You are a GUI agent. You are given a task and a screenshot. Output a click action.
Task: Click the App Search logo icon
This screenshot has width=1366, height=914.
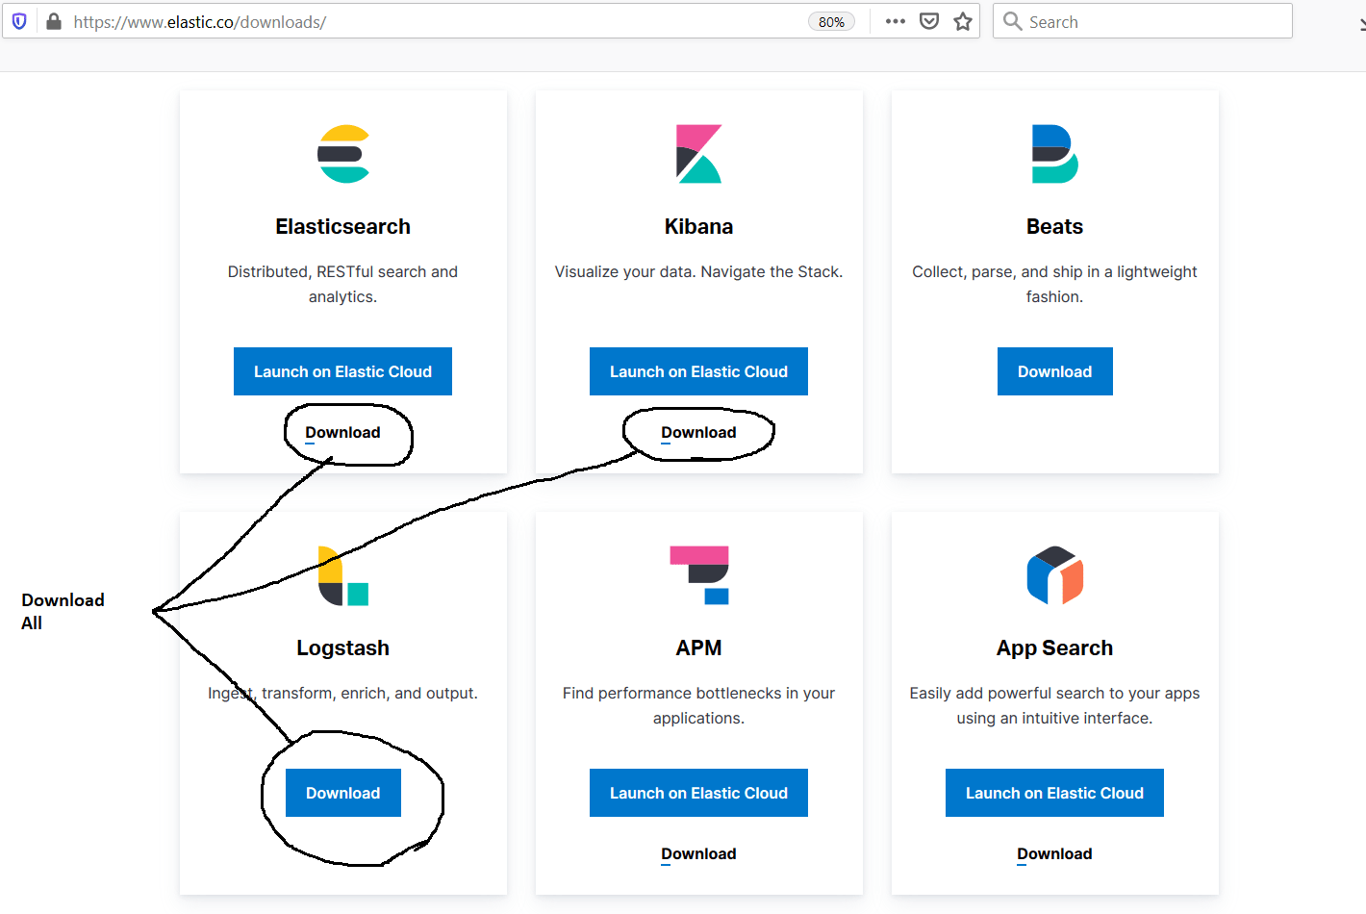[x=1055, y=575]
